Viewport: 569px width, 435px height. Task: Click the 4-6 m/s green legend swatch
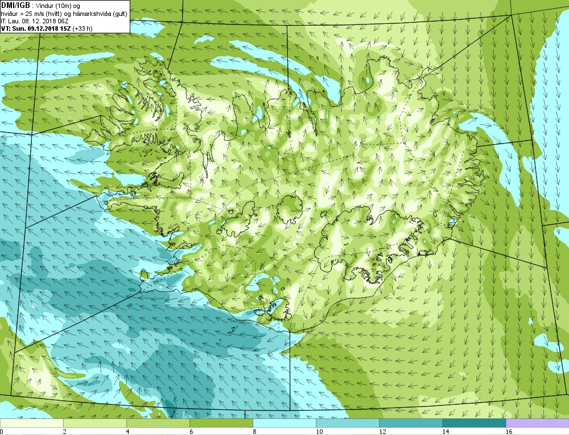[158, 423]
